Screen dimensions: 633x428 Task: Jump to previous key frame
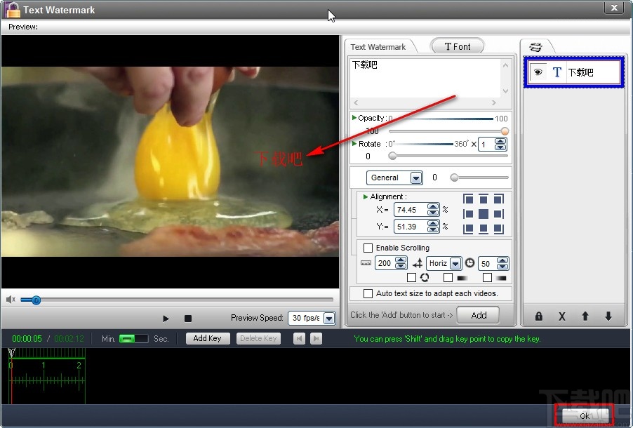[299, 338]
